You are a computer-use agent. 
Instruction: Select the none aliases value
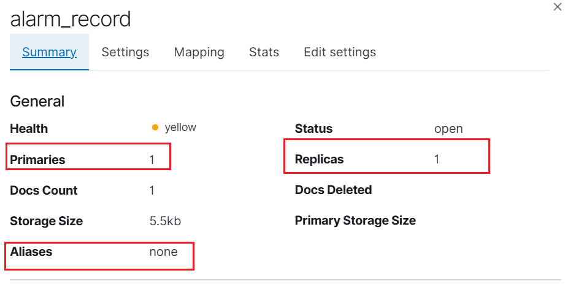pos(163,252)
